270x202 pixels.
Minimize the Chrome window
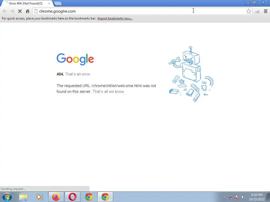coord(248,2)
